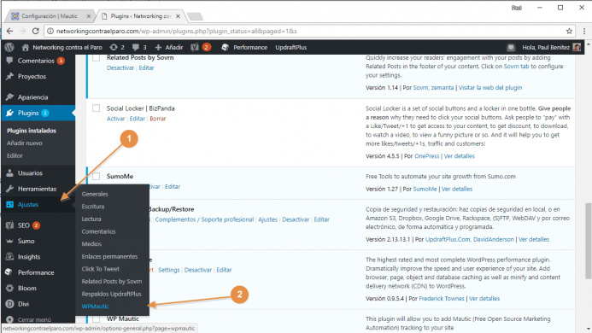Open the Chrome menu dots
This screenshot has width=592, height=333.
pyautogui.click(x=584, y=31)
